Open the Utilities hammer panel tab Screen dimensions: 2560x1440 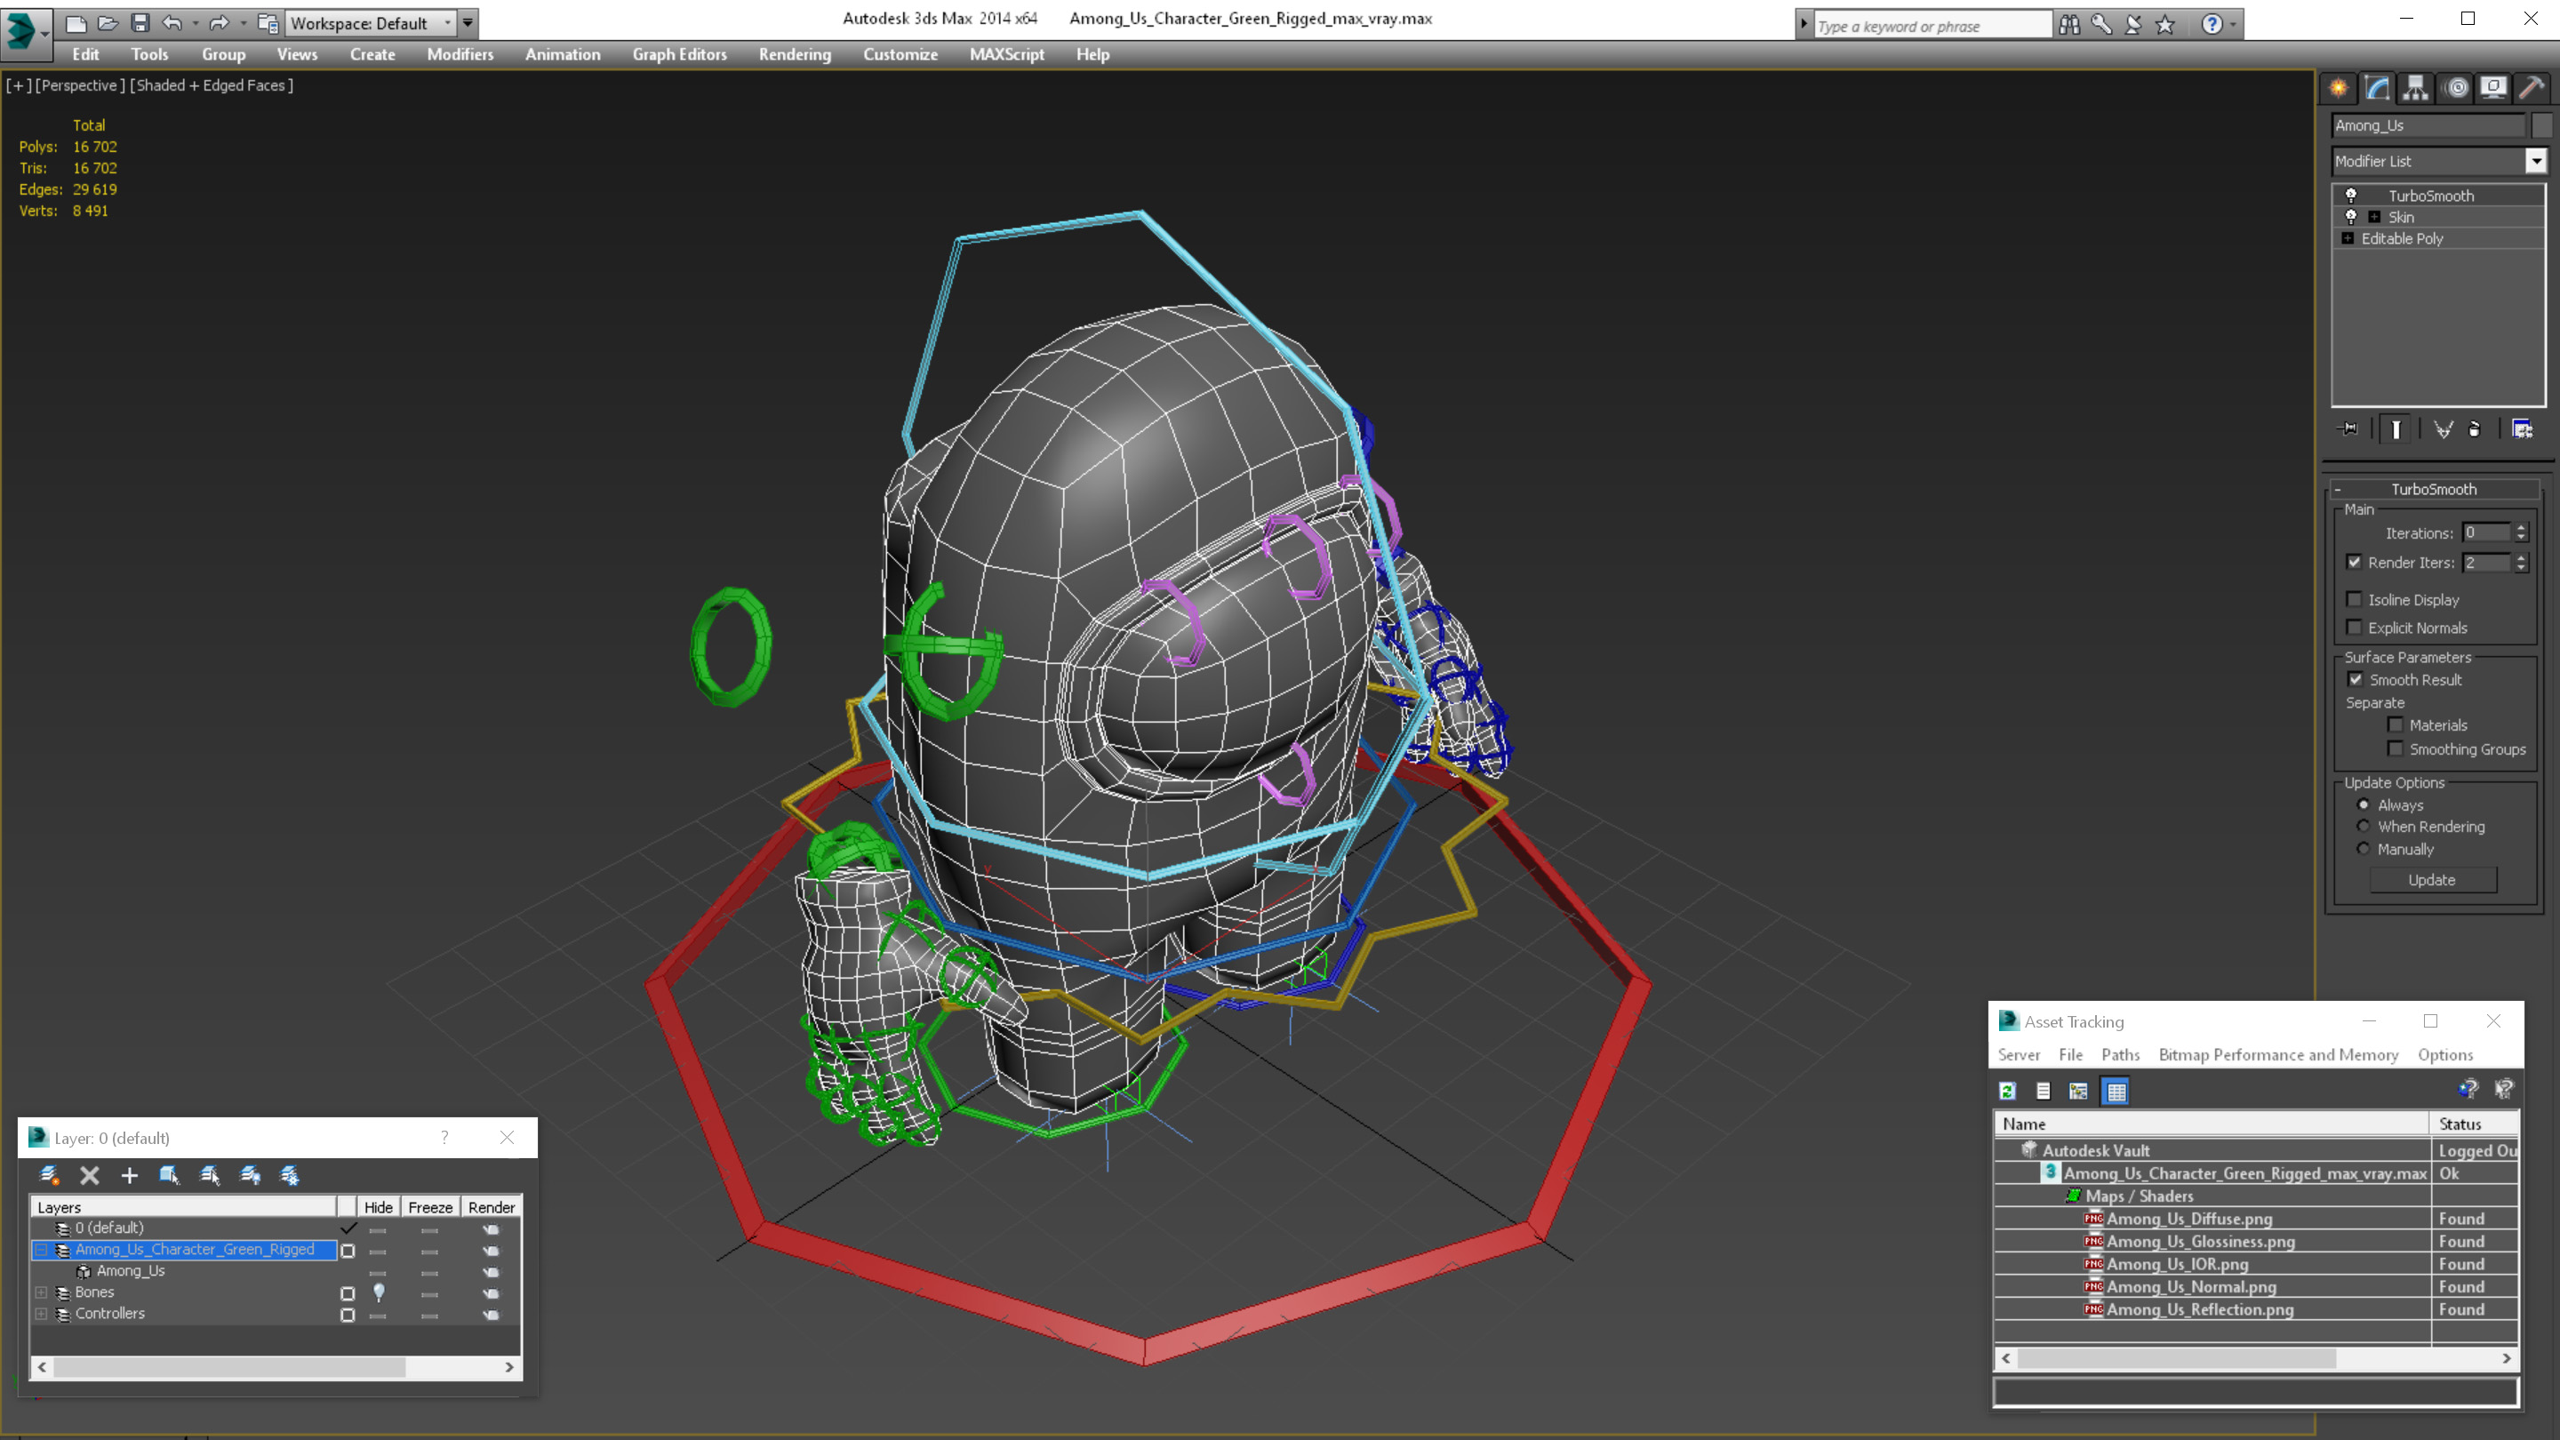(2532, 89)
